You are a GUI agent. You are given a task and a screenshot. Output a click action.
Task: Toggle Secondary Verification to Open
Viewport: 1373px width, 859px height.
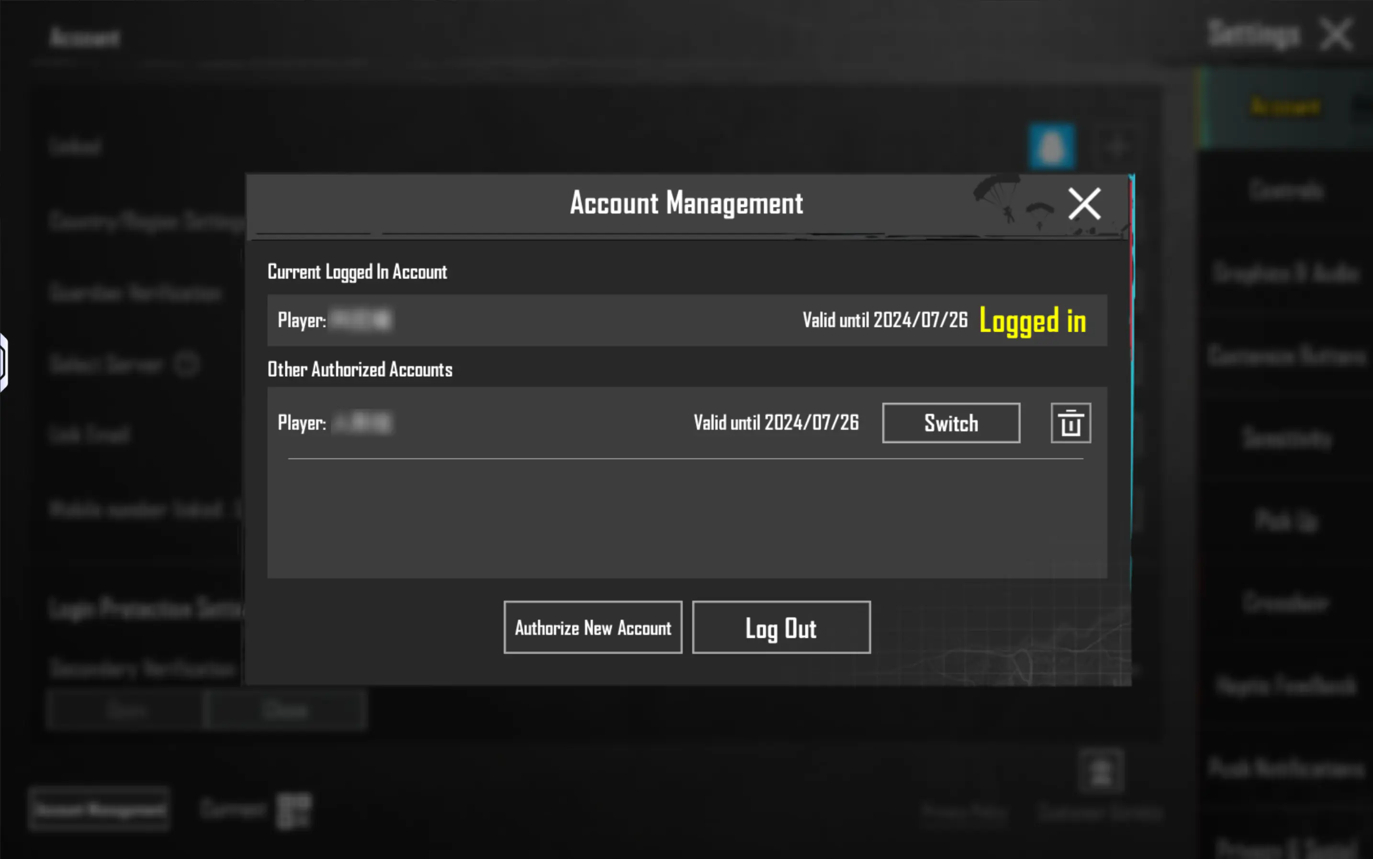[126, 710]
